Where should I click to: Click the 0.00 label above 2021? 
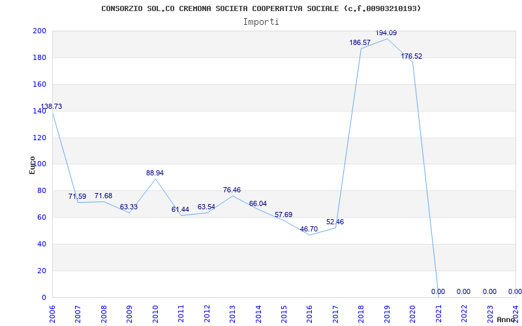(438, 291)
